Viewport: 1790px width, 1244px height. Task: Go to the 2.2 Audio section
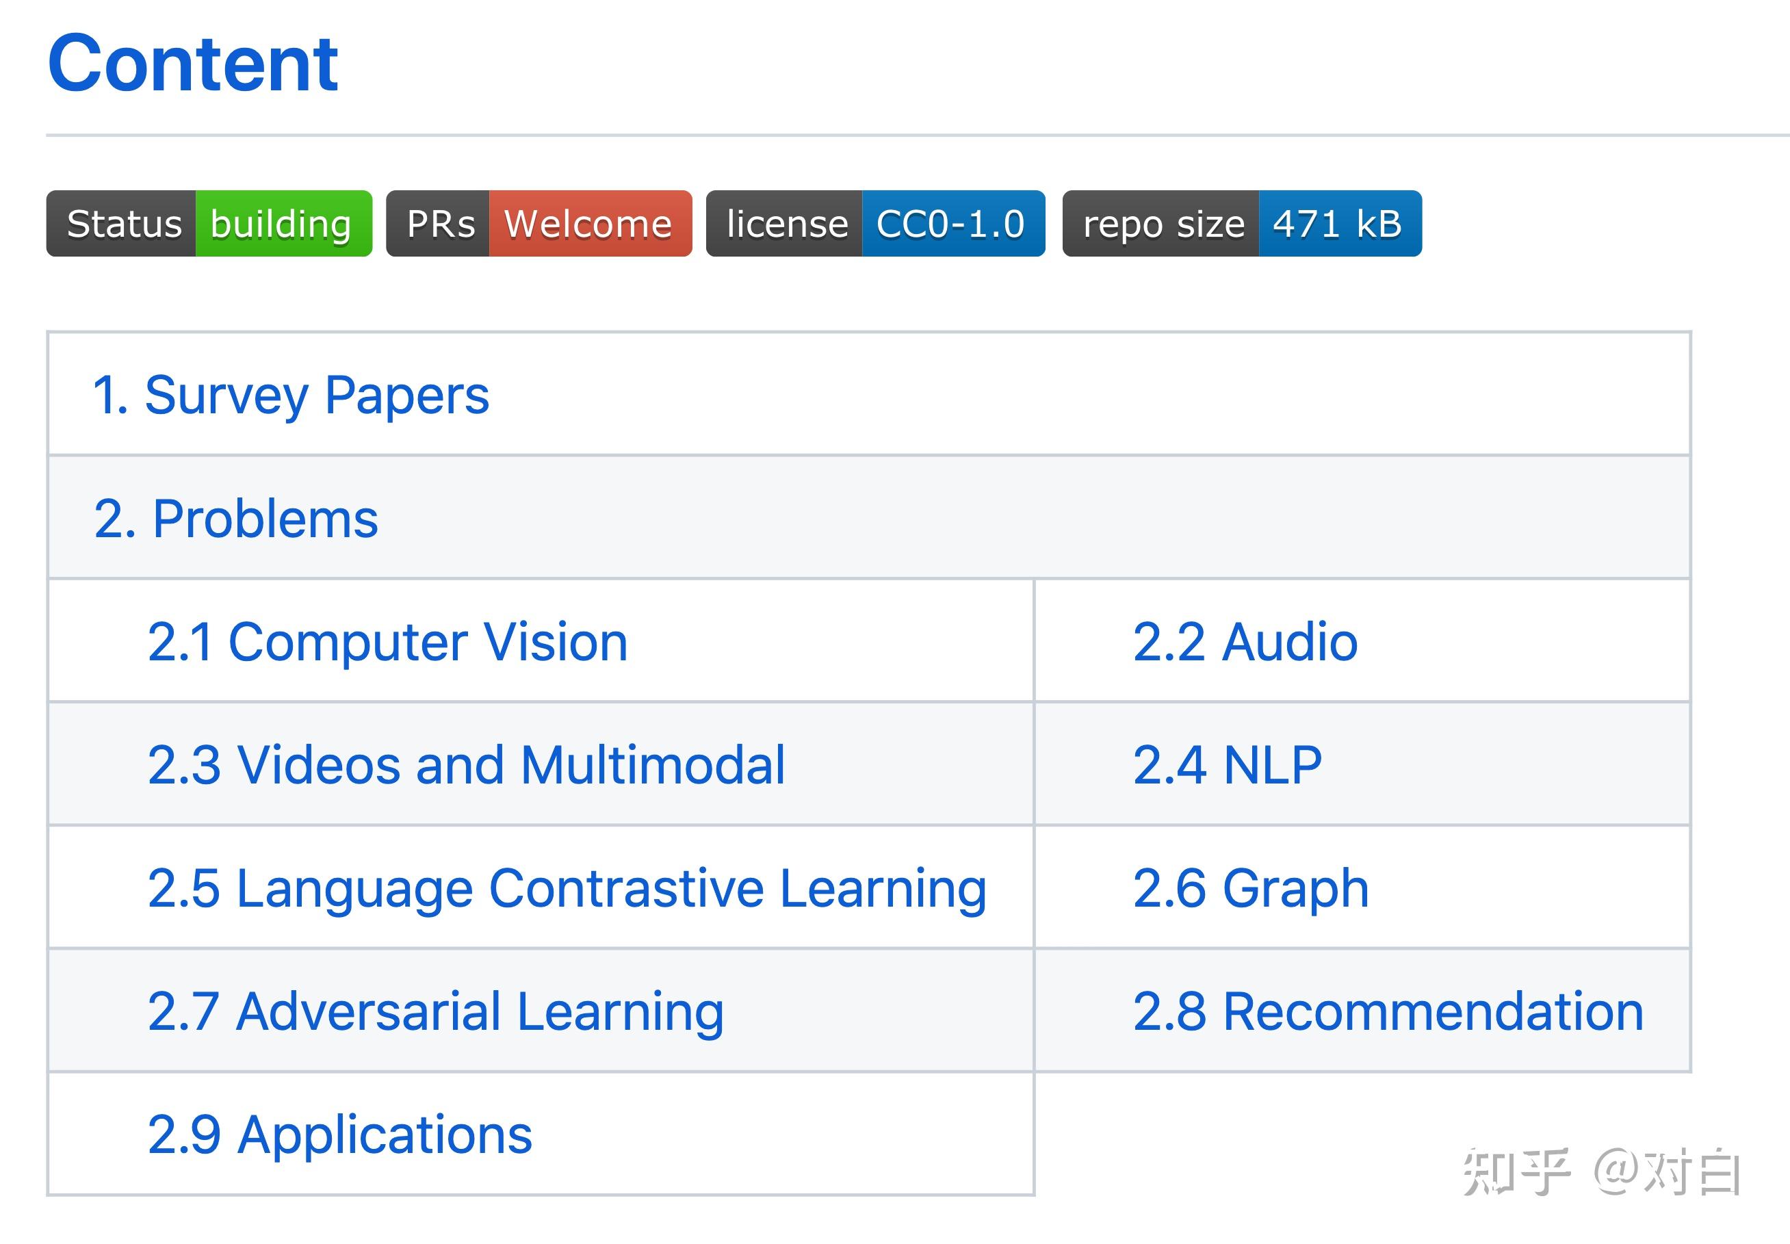1245,643
